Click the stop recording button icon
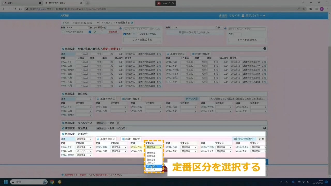Screen dimensions: 331x186 pos(159,3)
